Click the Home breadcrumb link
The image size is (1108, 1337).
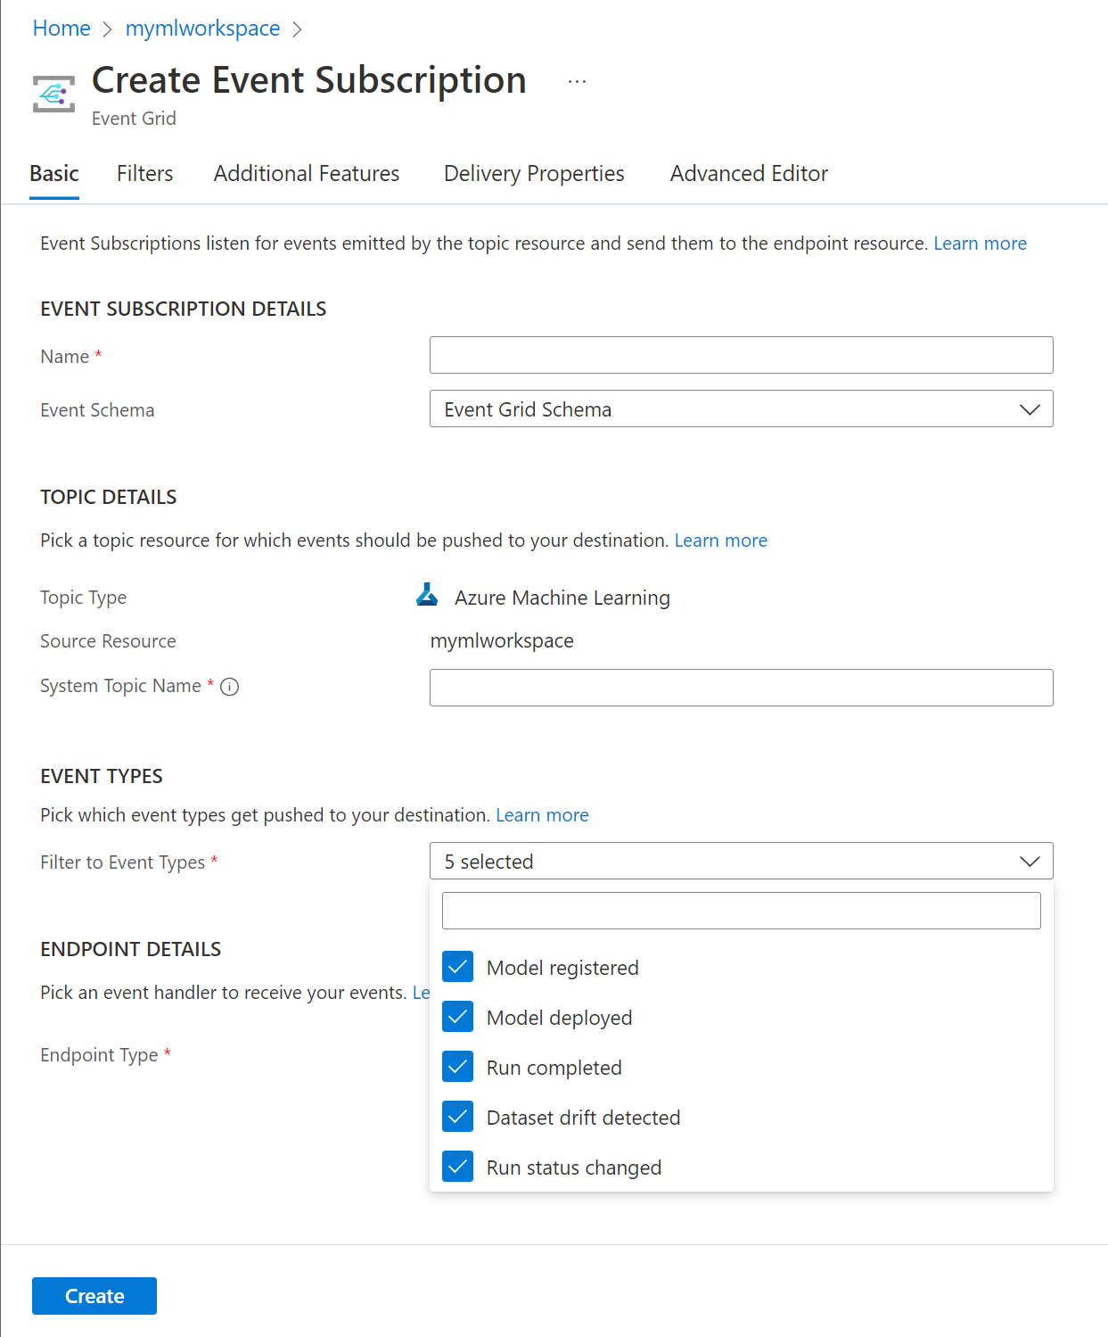click(x=62, y=29)
